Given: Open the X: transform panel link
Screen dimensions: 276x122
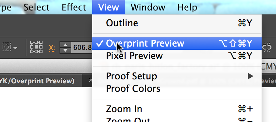Looking at the screenshot, I should [52, 48].
